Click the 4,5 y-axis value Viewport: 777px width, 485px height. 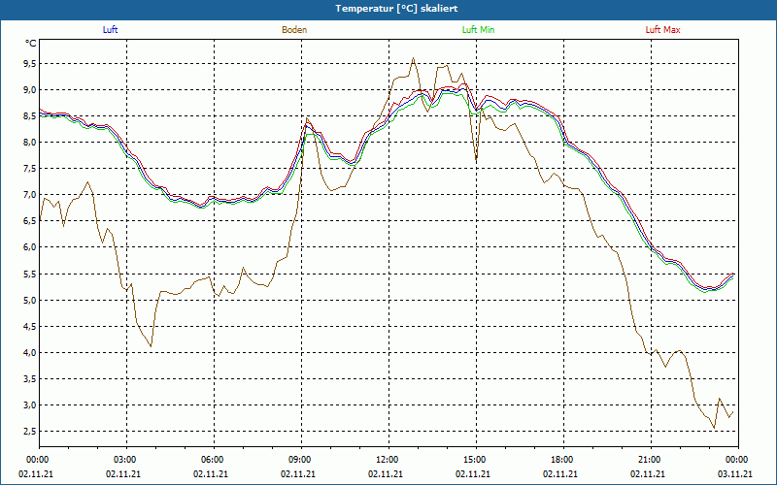30,326
